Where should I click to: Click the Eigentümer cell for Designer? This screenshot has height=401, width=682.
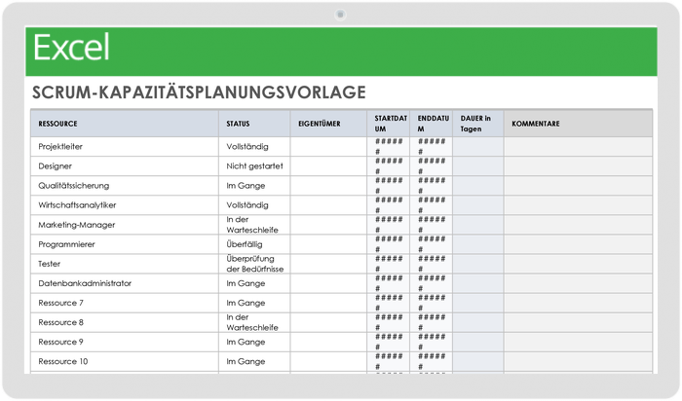328,166
